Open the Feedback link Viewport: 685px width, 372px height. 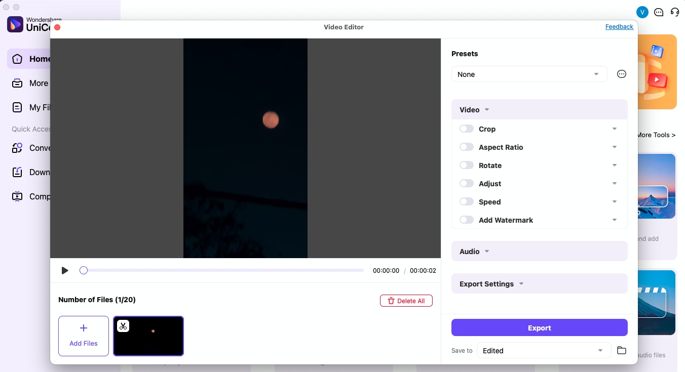coord(619,27)
